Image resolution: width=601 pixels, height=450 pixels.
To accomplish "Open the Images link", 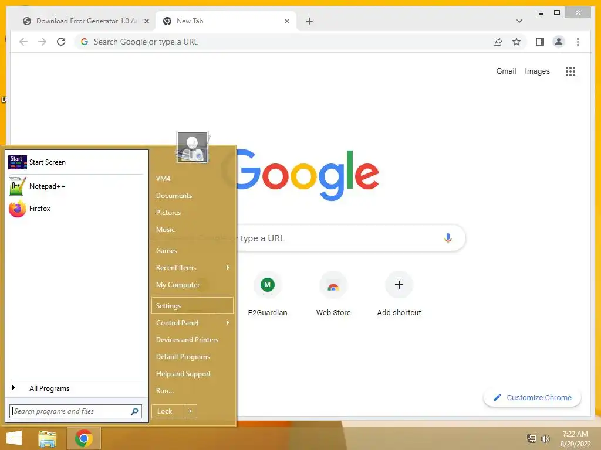I will pyautogui.click(x=537, y=71).
